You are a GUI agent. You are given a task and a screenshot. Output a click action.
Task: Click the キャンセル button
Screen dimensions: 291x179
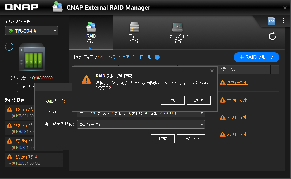coord(191,139)
